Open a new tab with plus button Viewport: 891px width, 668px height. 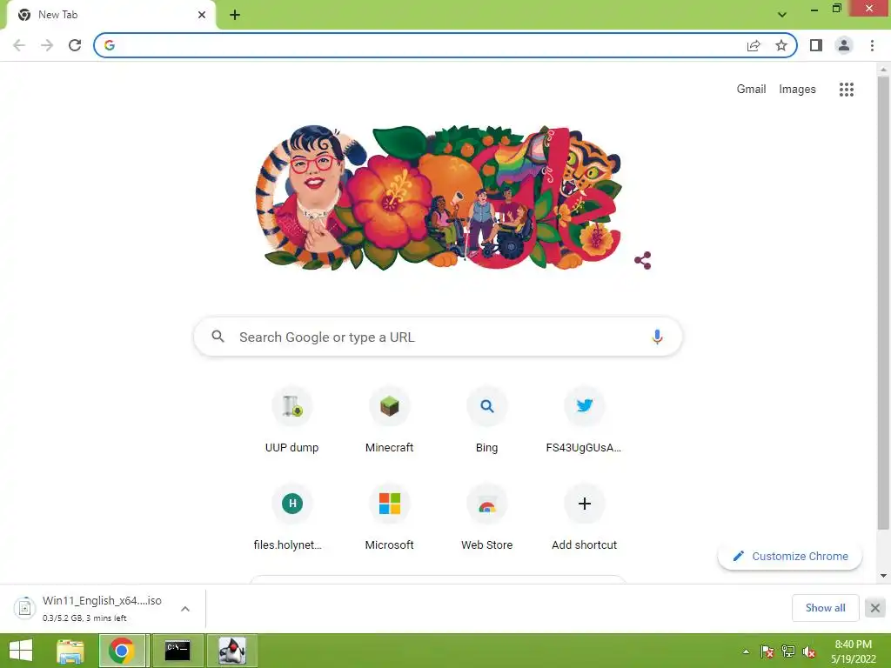pyautogui.click(x=235, y=15)
